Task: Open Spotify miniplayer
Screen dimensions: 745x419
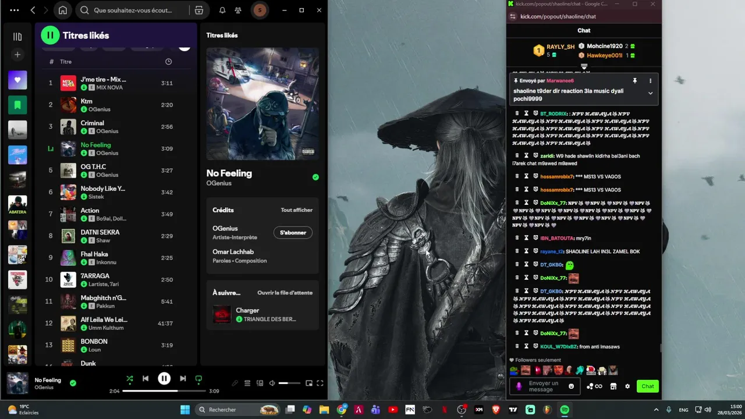Action: click(309, 383)
